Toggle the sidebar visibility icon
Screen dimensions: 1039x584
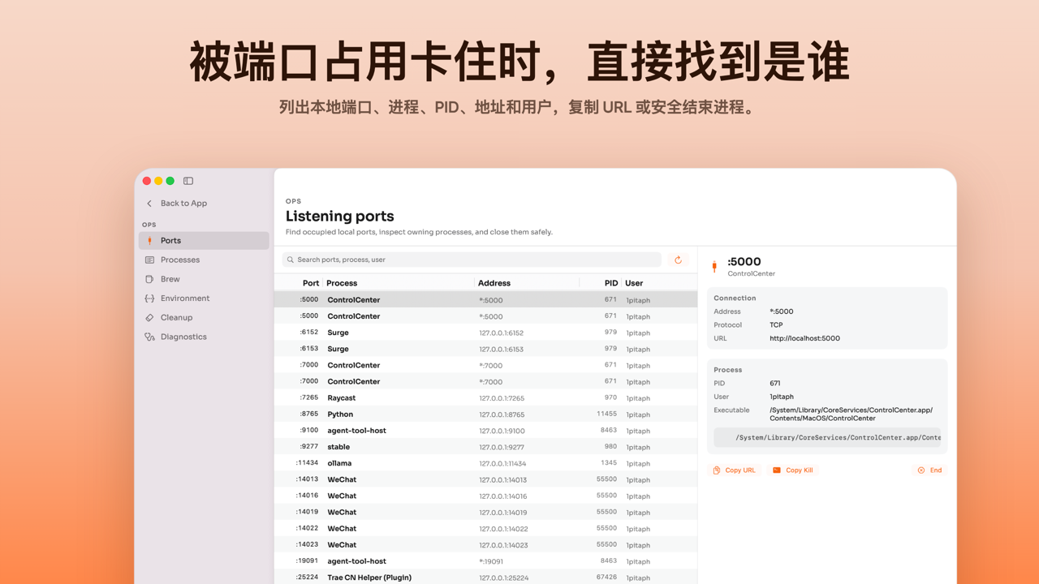click(x=188, y=181)
